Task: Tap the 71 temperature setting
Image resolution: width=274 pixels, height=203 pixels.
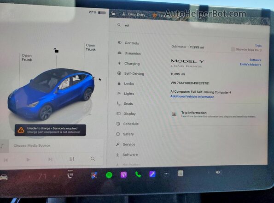Action: click(x=42, y=176)
